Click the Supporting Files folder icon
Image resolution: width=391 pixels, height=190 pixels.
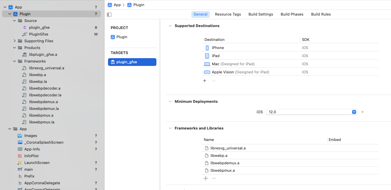pyautogui.click(x=20, y=41)
